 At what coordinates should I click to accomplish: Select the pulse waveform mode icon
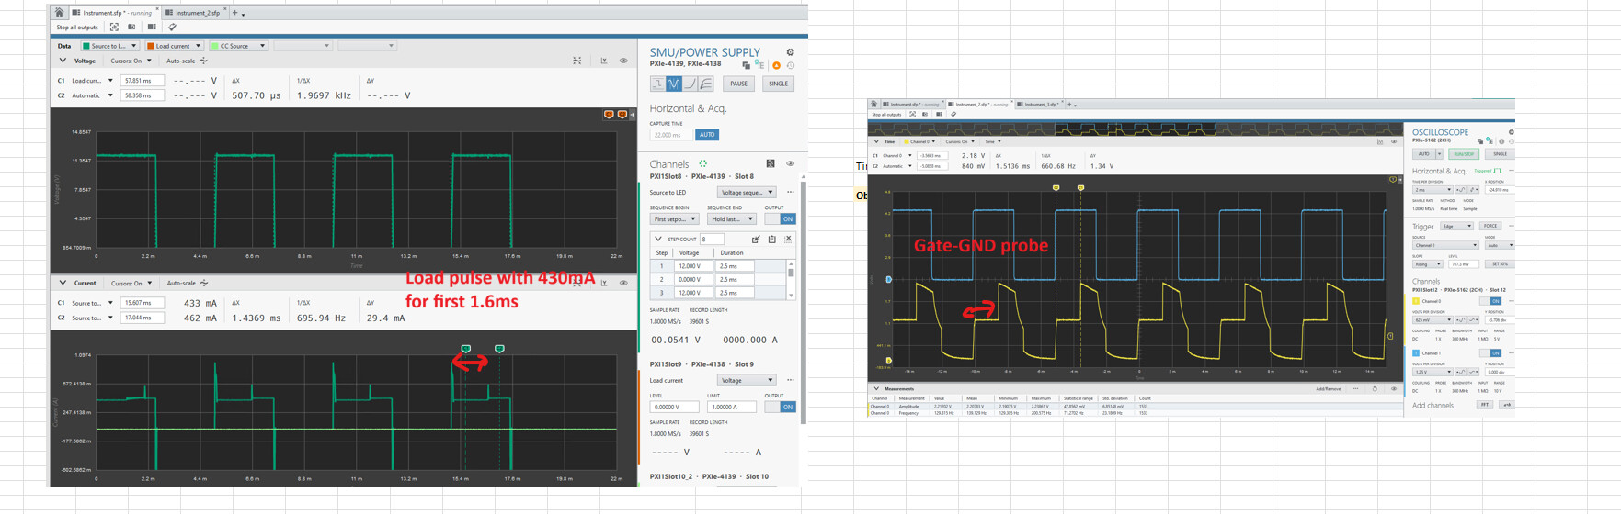click(658, 84)
